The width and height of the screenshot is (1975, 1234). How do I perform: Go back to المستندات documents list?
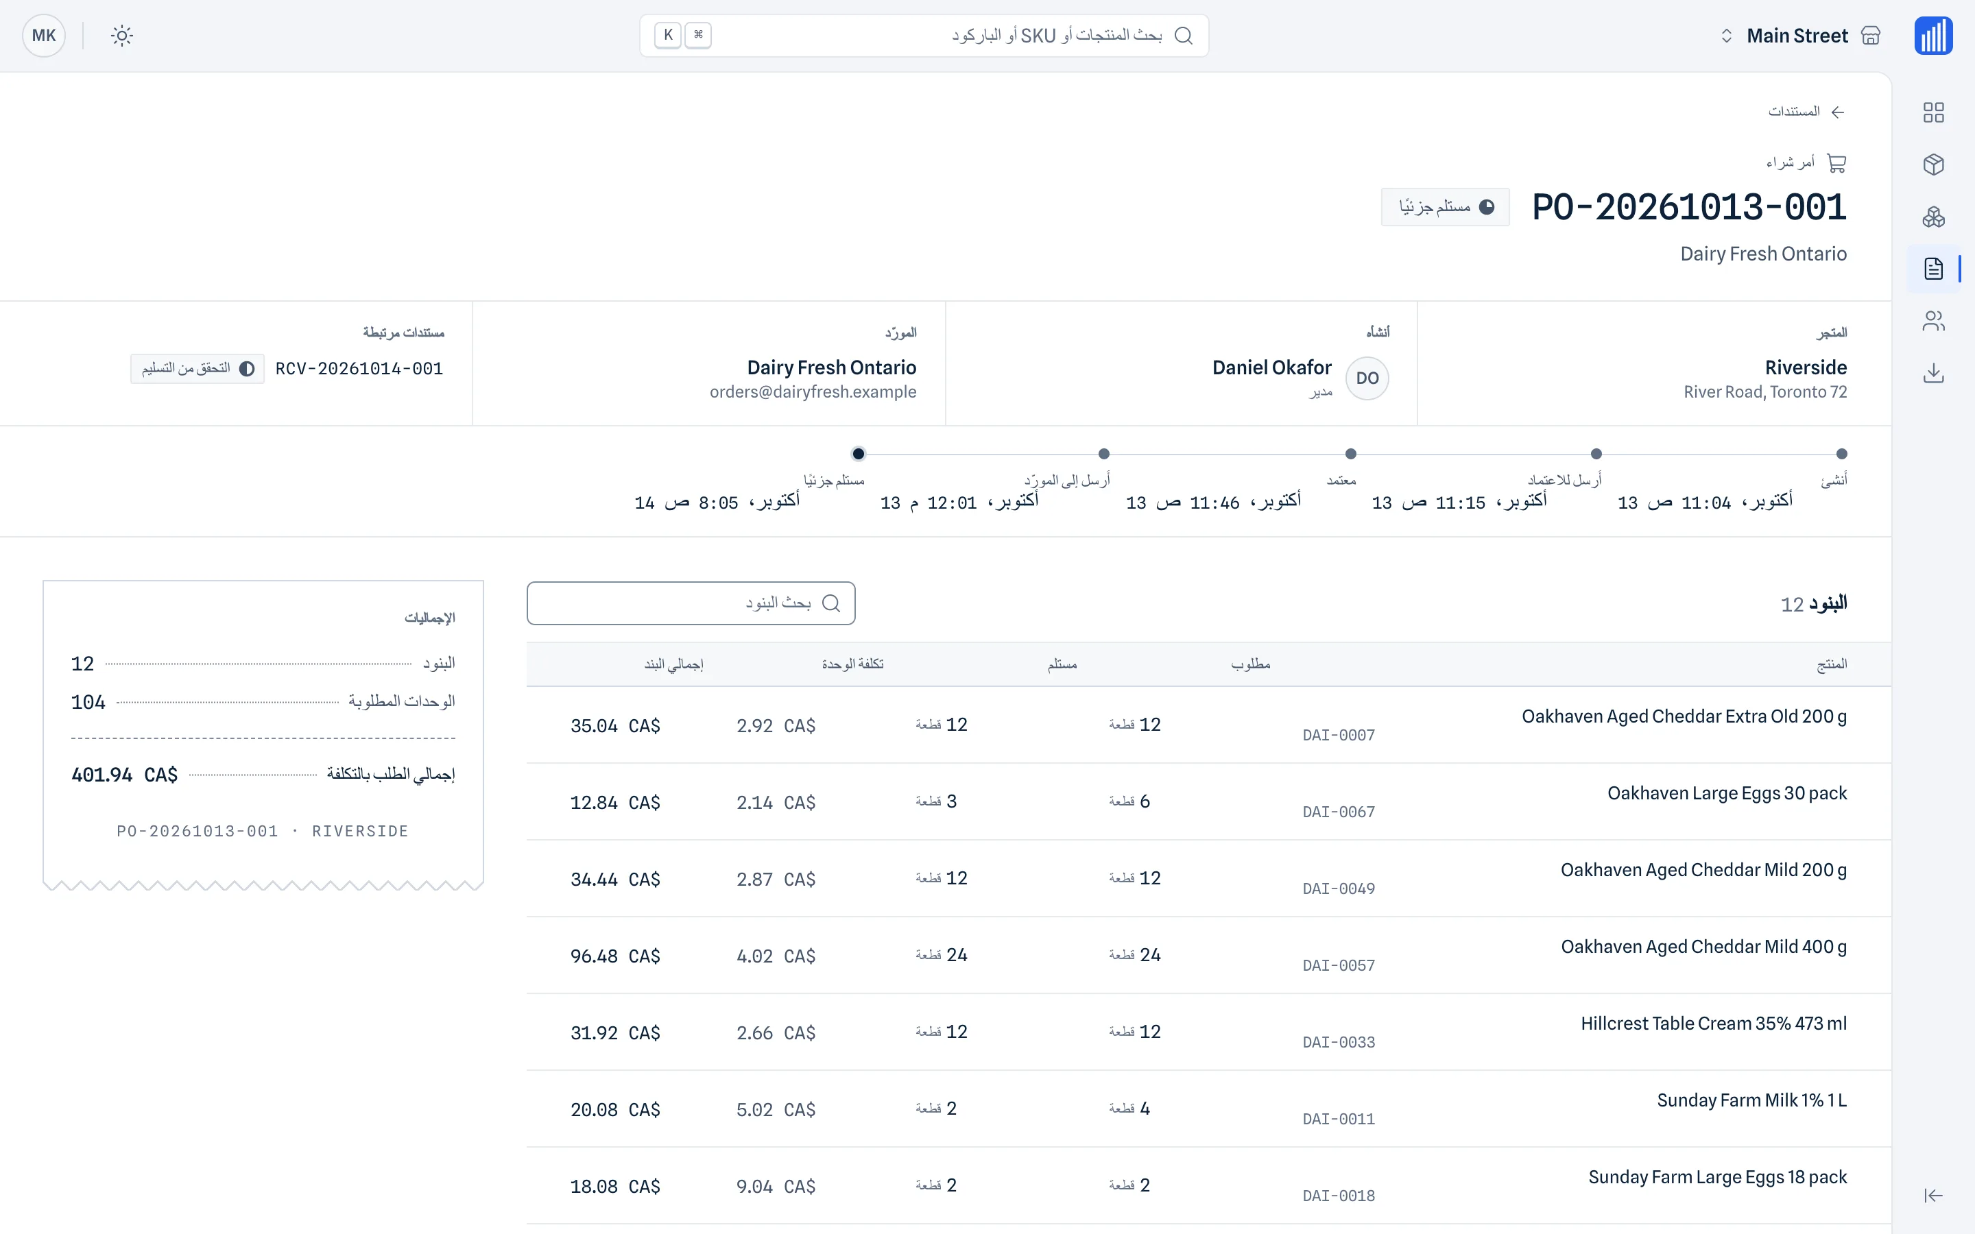coord(1807,112)
